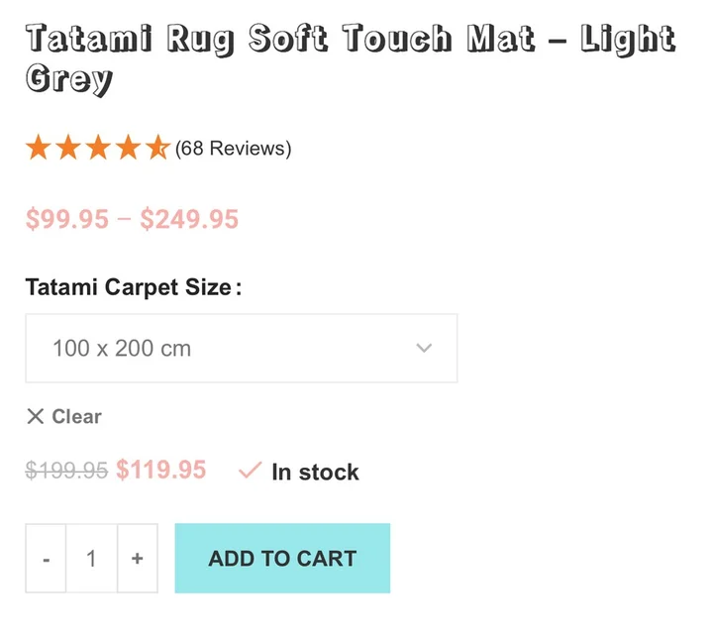Click the checkmark icon next to In stock

[250, 472]
